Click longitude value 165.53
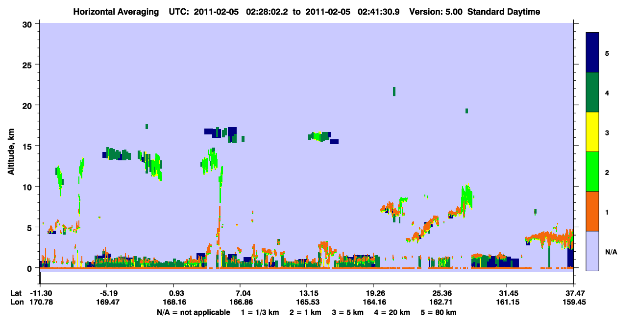The image size is (637, 326). [307, 303]
